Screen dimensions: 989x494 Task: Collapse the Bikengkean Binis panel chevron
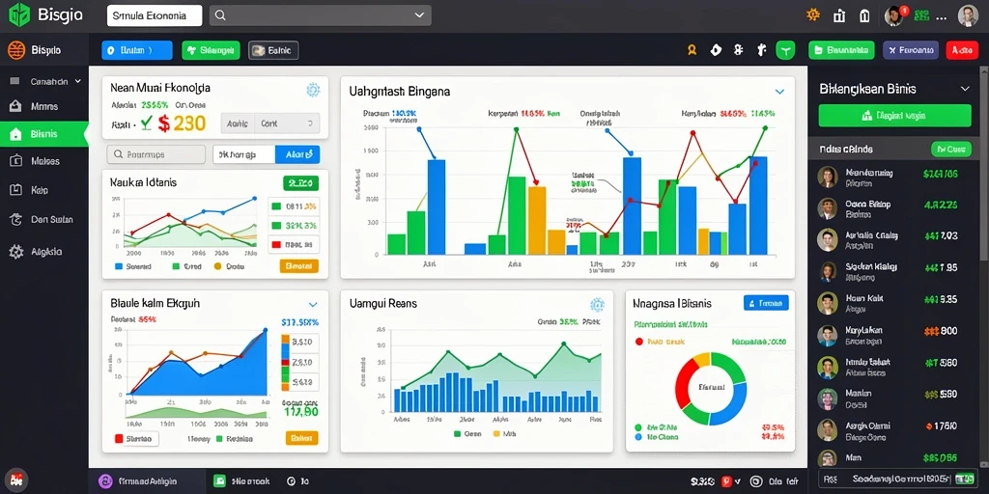965,89
